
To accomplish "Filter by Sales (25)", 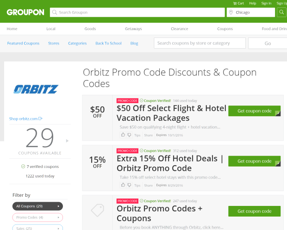I will pos(37,228).
